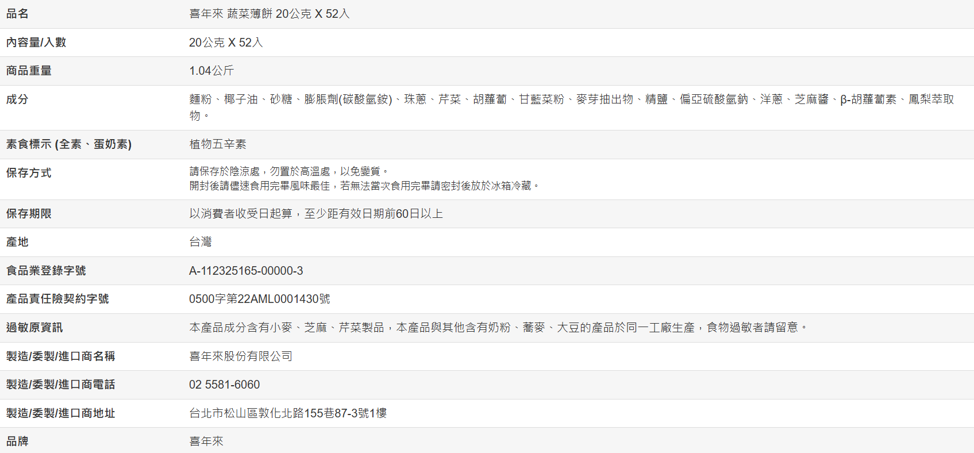Image resolution: width=974 pixels, height=453 pixels.
Task: Click the 保存期限 value mentioning 60日以上
Action: 316,214
